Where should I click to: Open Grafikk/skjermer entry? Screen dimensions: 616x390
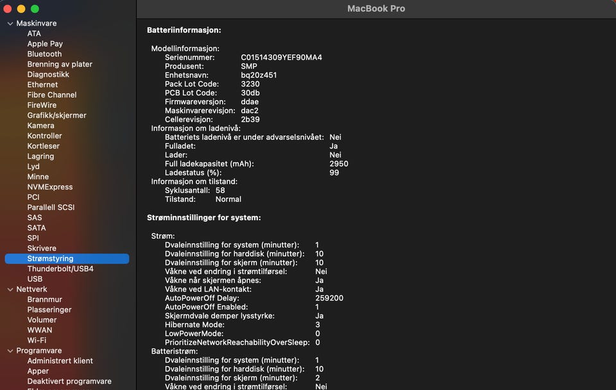tap(56, 115)
